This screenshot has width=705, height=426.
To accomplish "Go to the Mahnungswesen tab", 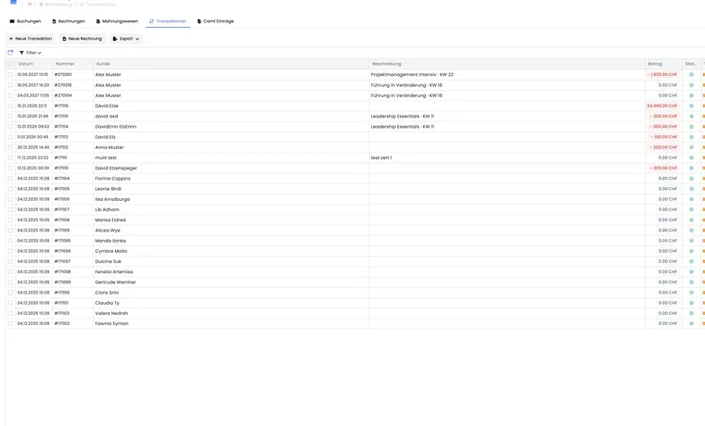I will pos(117,21).
